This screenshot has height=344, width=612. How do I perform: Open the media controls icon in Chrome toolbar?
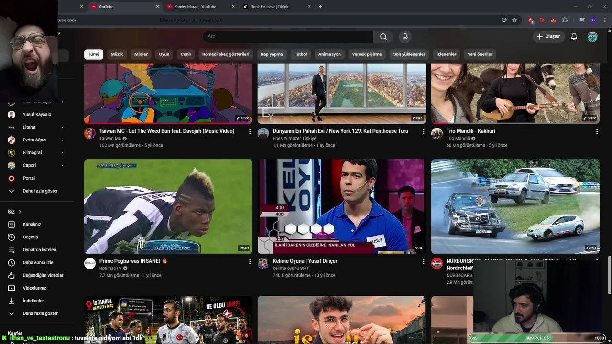(582, 20)
